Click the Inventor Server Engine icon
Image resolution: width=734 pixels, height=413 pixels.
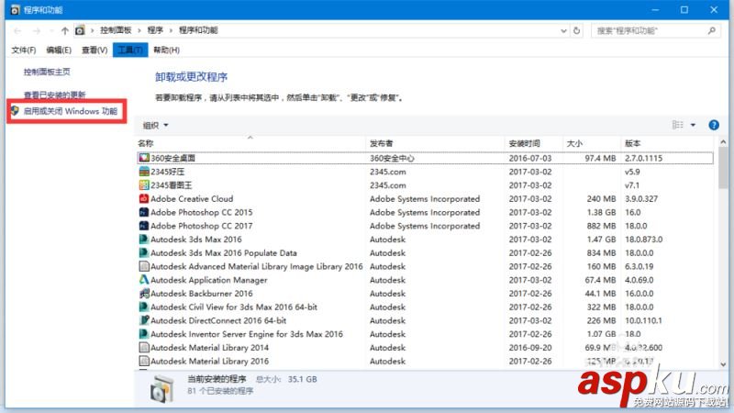pos(144,334)
